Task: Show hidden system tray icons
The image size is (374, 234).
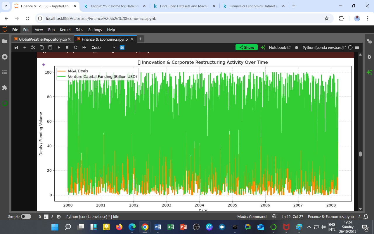Action: pos(309,227)
